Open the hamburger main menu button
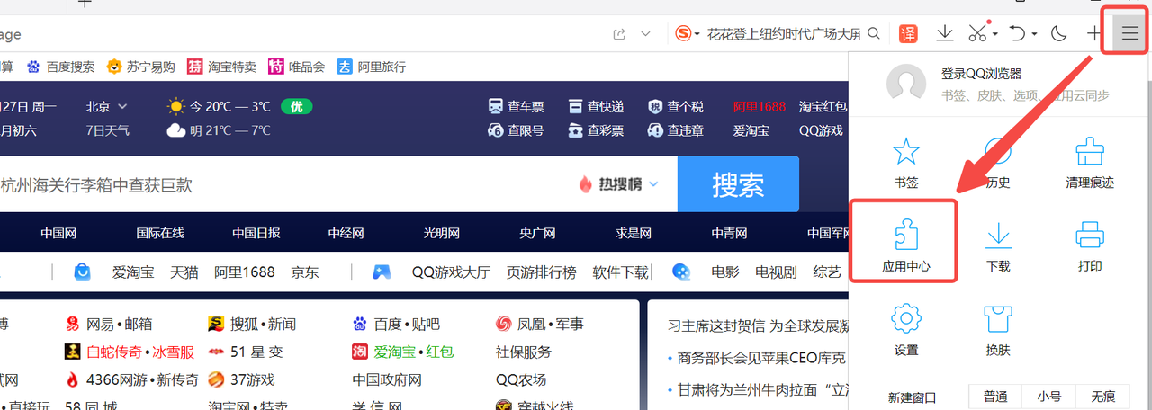This screenshot has height=410, width=1152. tap(1129, 34)
